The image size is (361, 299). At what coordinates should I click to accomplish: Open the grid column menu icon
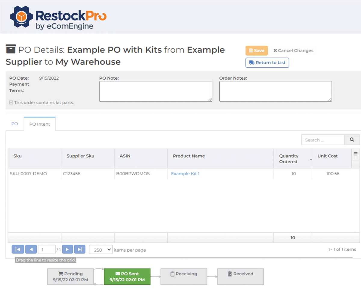(355, 154)
